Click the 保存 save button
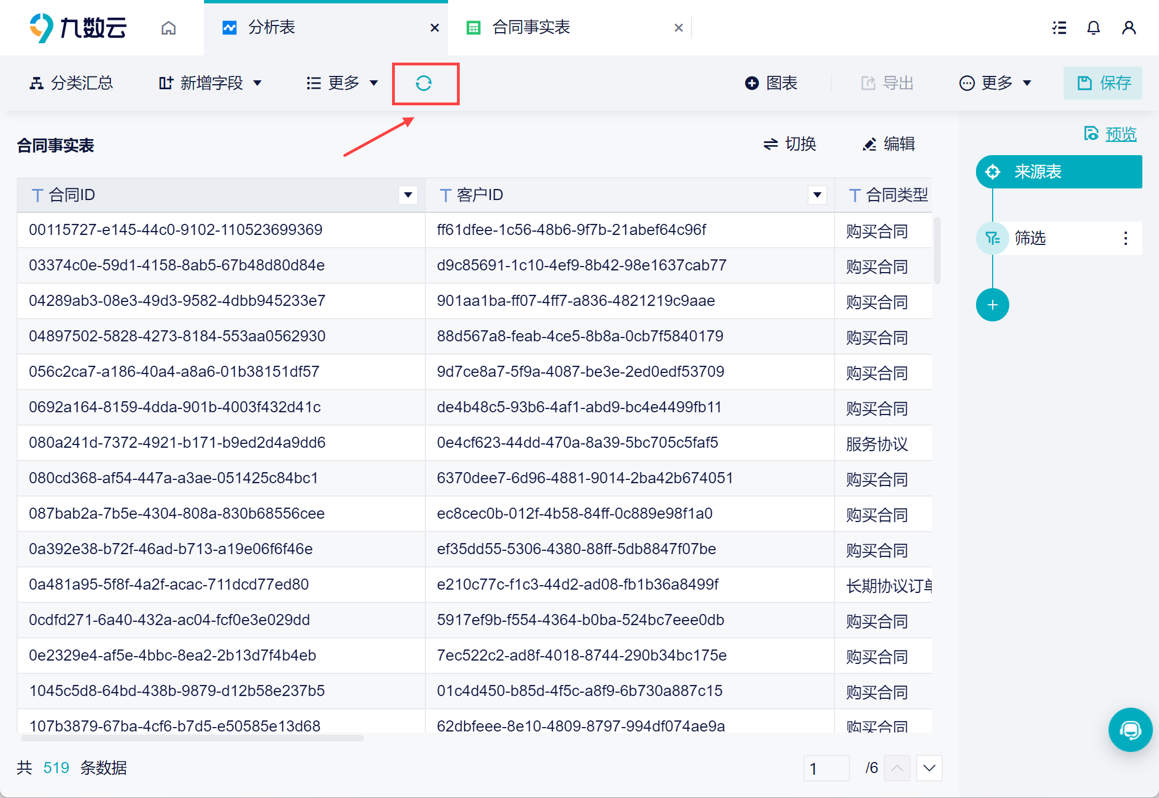The height and width of the screenshot is (798, 1159). click(1103, 83)
